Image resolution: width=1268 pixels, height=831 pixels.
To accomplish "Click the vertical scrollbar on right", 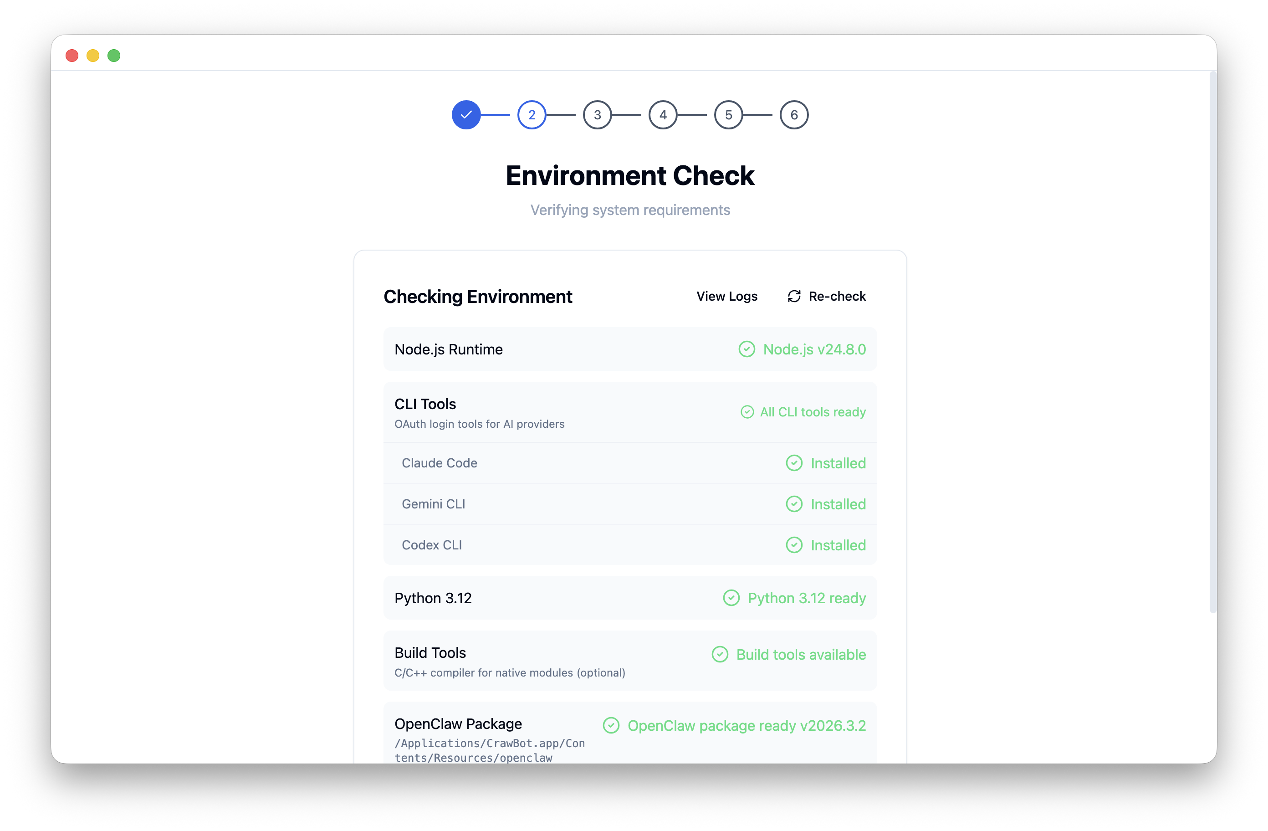I will tap(1212, 341).
